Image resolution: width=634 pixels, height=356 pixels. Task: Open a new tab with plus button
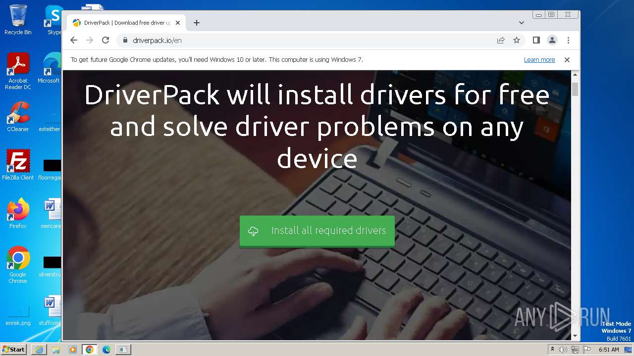197,23
